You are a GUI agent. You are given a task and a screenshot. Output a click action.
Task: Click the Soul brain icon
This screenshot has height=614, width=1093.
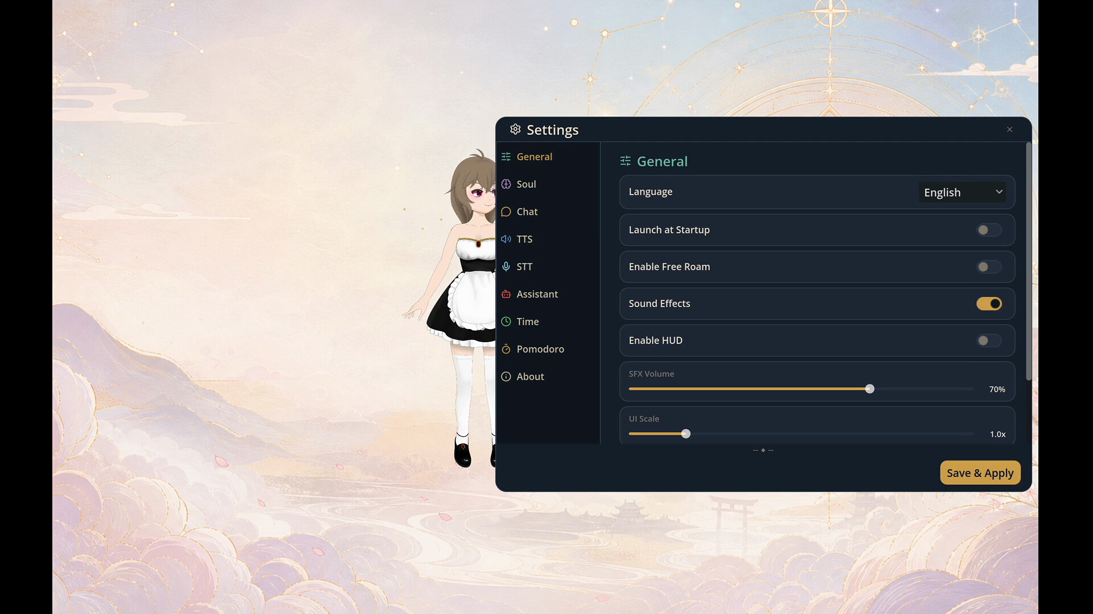[x=506, y=184]
